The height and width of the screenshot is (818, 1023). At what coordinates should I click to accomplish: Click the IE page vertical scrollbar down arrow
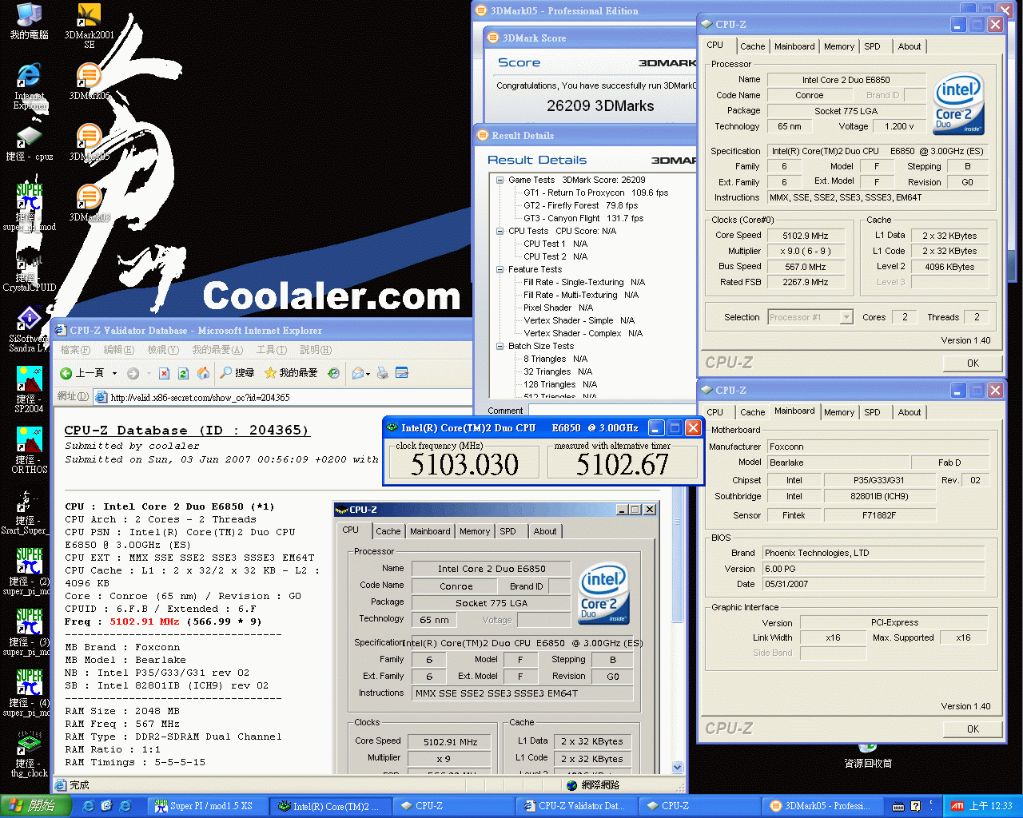[678, 768]
